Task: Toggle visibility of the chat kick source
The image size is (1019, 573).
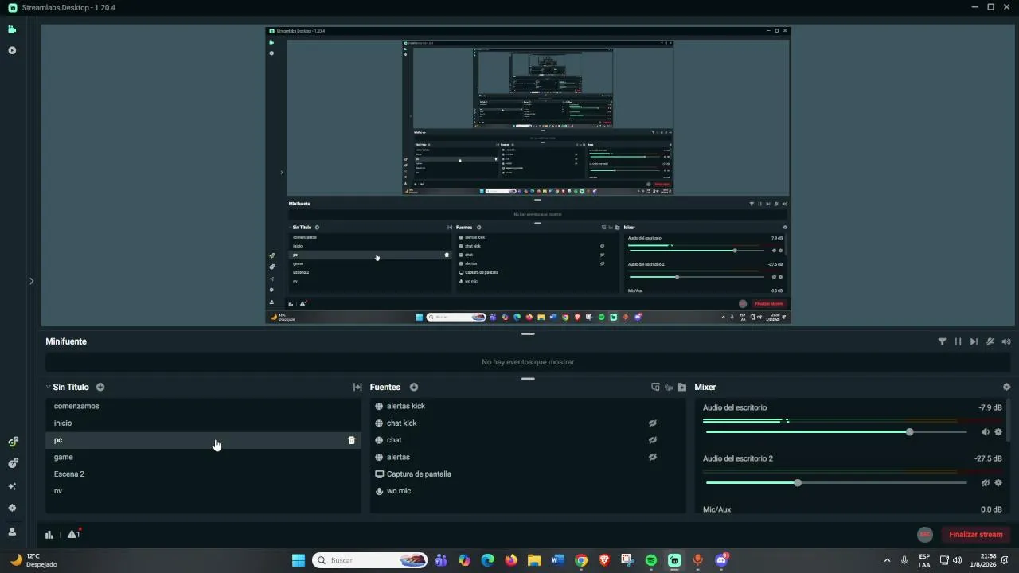Action: (x=652, y=423)
